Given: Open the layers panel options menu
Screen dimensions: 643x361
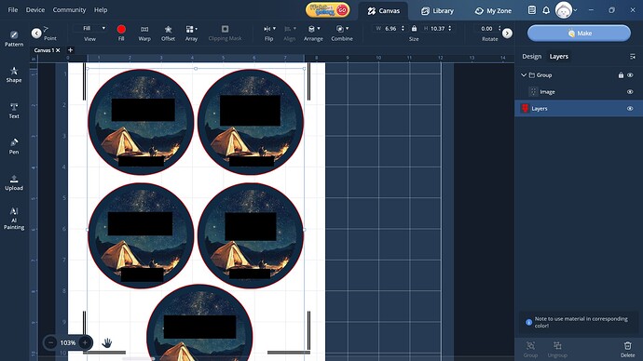Looking at the screenshot, I should (x=633, y=57).
